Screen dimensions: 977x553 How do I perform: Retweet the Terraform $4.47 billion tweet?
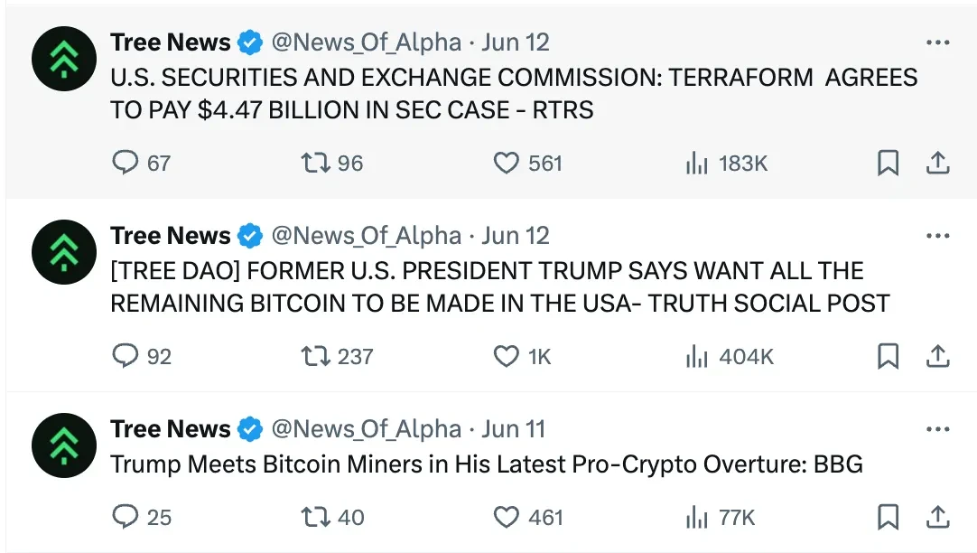315,163
